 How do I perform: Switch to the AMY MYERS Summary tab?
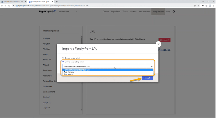coord(13,2)
